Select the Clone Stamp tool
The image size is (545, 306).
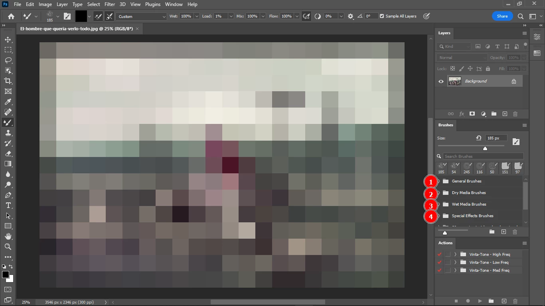(8, 133)
